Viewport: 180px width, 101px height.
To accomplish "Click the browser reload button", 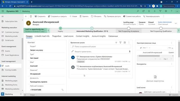I will [x=10, y=6].
